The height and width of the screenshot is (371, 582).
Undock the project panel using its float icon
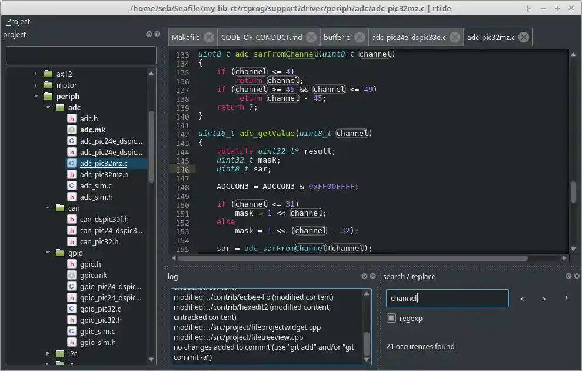click(x=149, y=34)
